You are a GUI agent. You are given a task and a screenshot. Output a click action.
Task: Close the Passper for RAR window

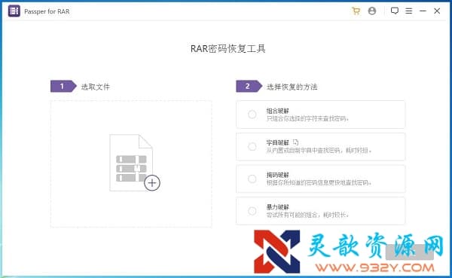pyautogui.click(x=437, y=11)
